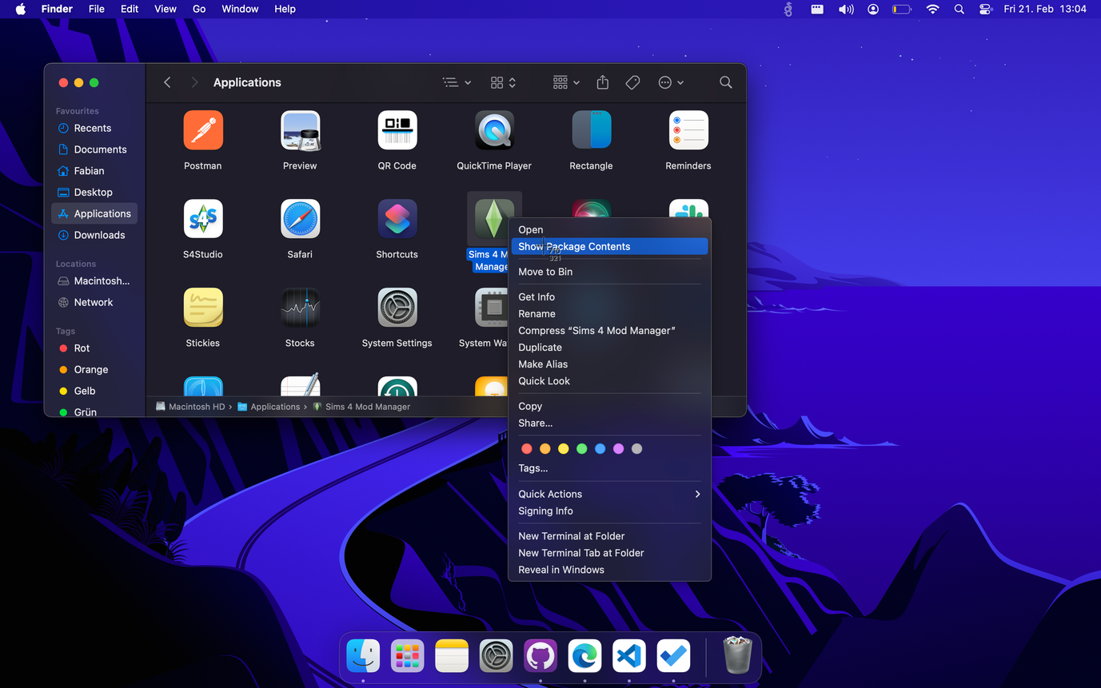Click the Edit Tags toolbar icon
Viewport: 1101px width, 688px height.
(x=632, y=82)
